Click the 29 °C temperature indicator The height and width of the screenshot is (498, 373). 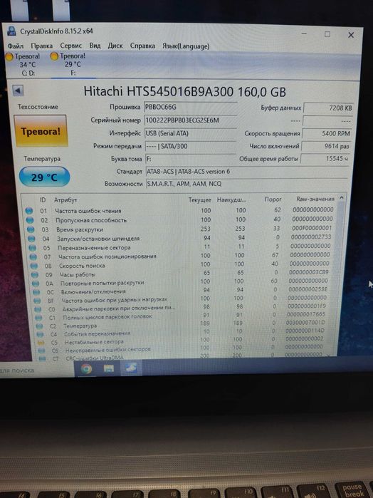click(x=44, y=177)
